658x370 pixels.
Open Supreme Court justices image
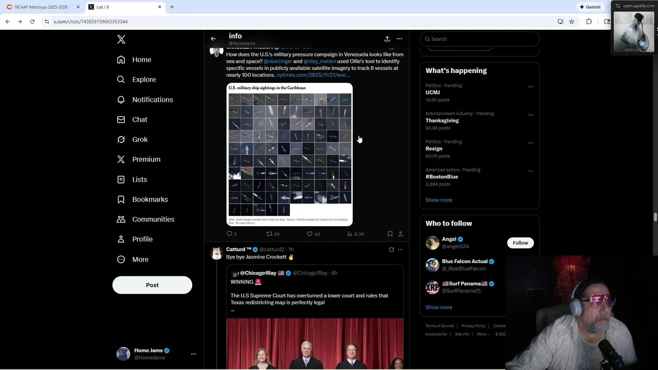tap(315, 344)
